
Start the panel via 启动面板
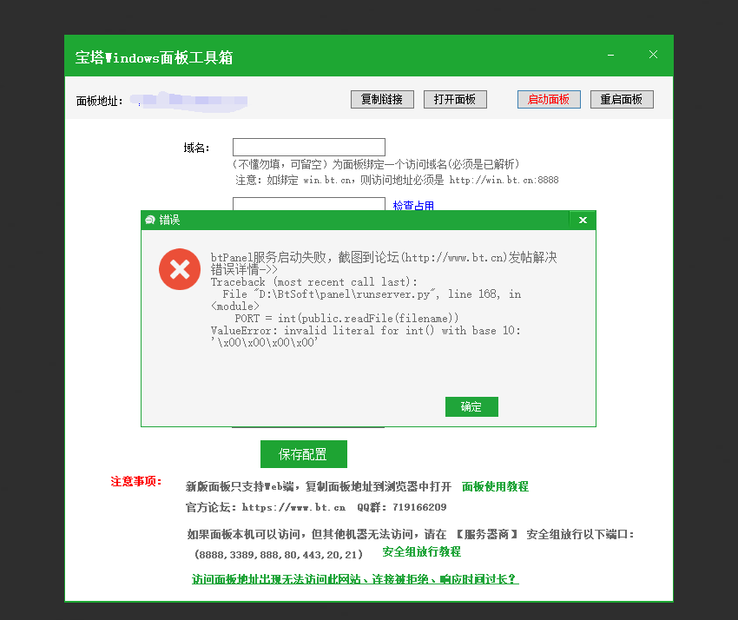pos(549,99)
